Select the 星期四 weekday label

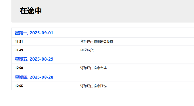click(x=21, y=77)
